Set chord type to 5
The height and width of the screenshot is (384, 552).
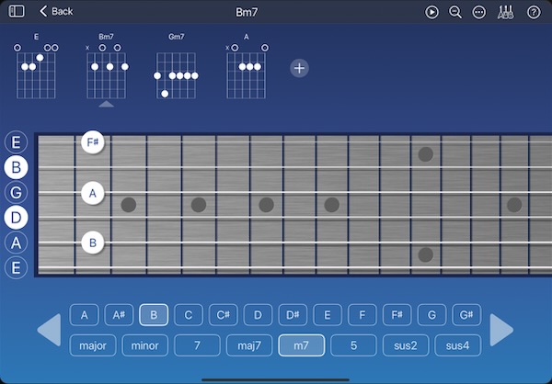(x=353, y=345)
